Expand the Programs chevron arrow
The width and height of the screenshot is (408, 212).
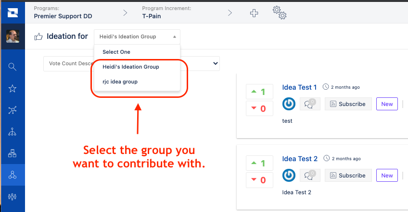click(x=125, y=13)
